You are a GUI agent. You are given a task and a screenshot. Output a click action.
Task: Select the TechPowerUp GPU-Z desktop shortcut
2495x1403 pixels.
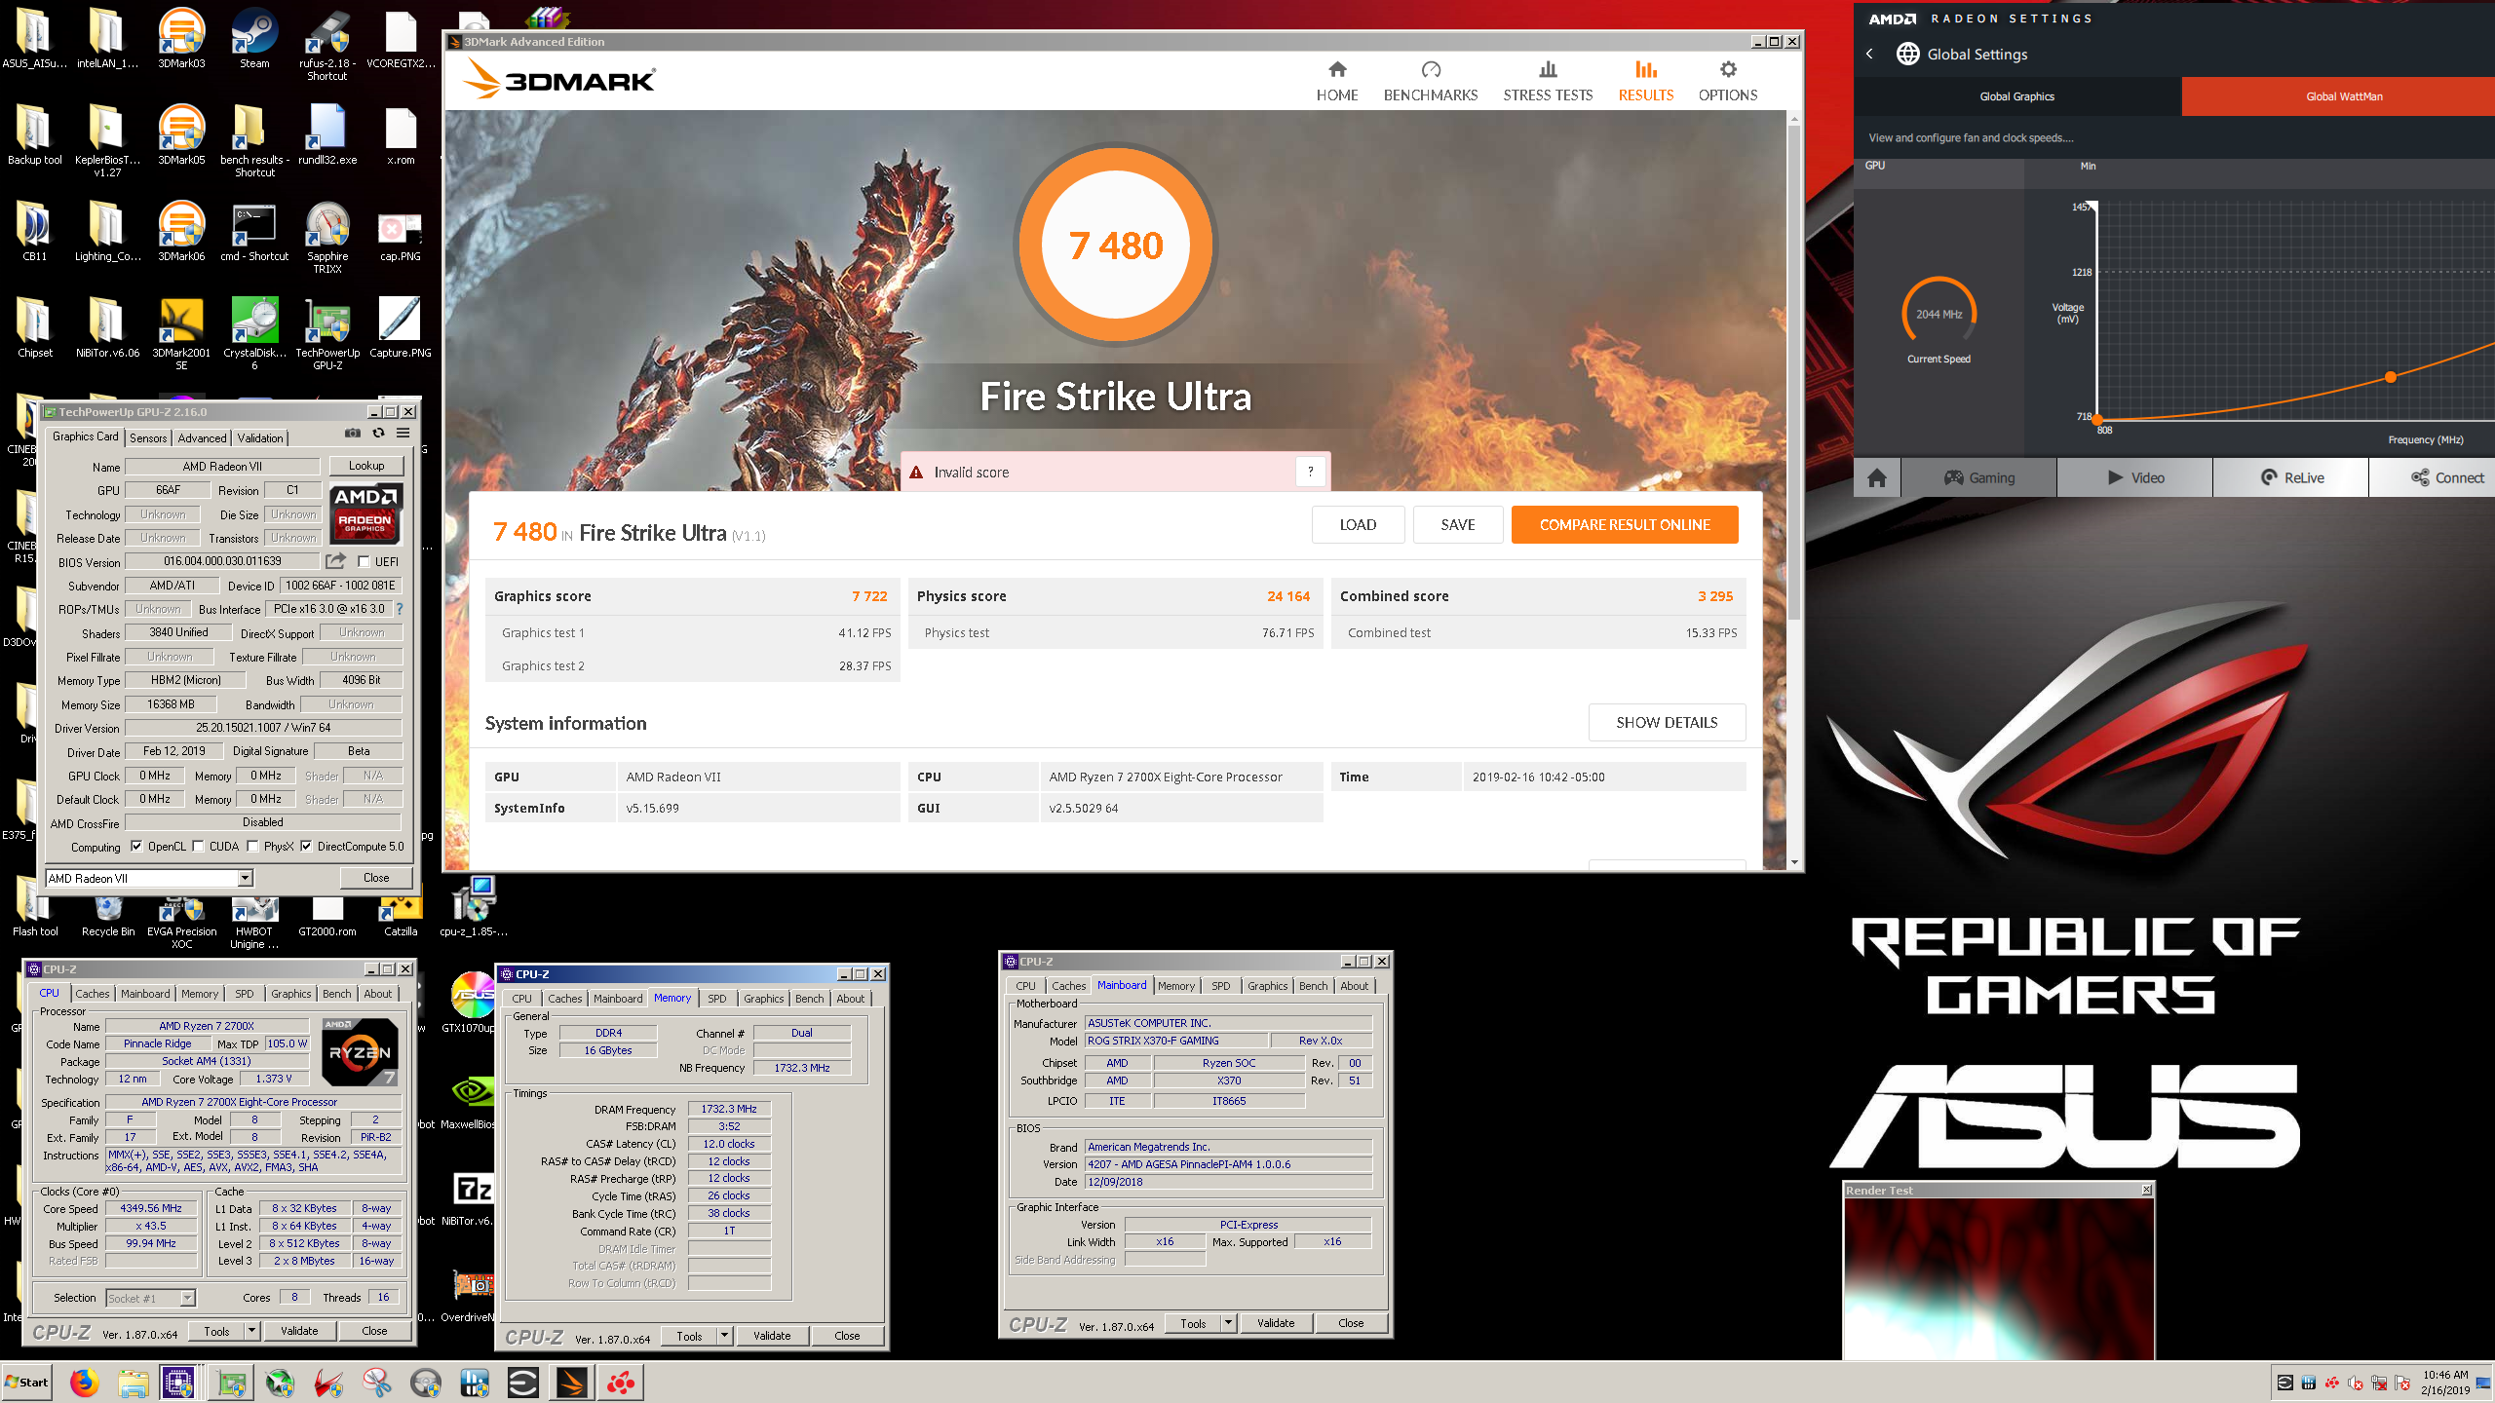(327, 334)
